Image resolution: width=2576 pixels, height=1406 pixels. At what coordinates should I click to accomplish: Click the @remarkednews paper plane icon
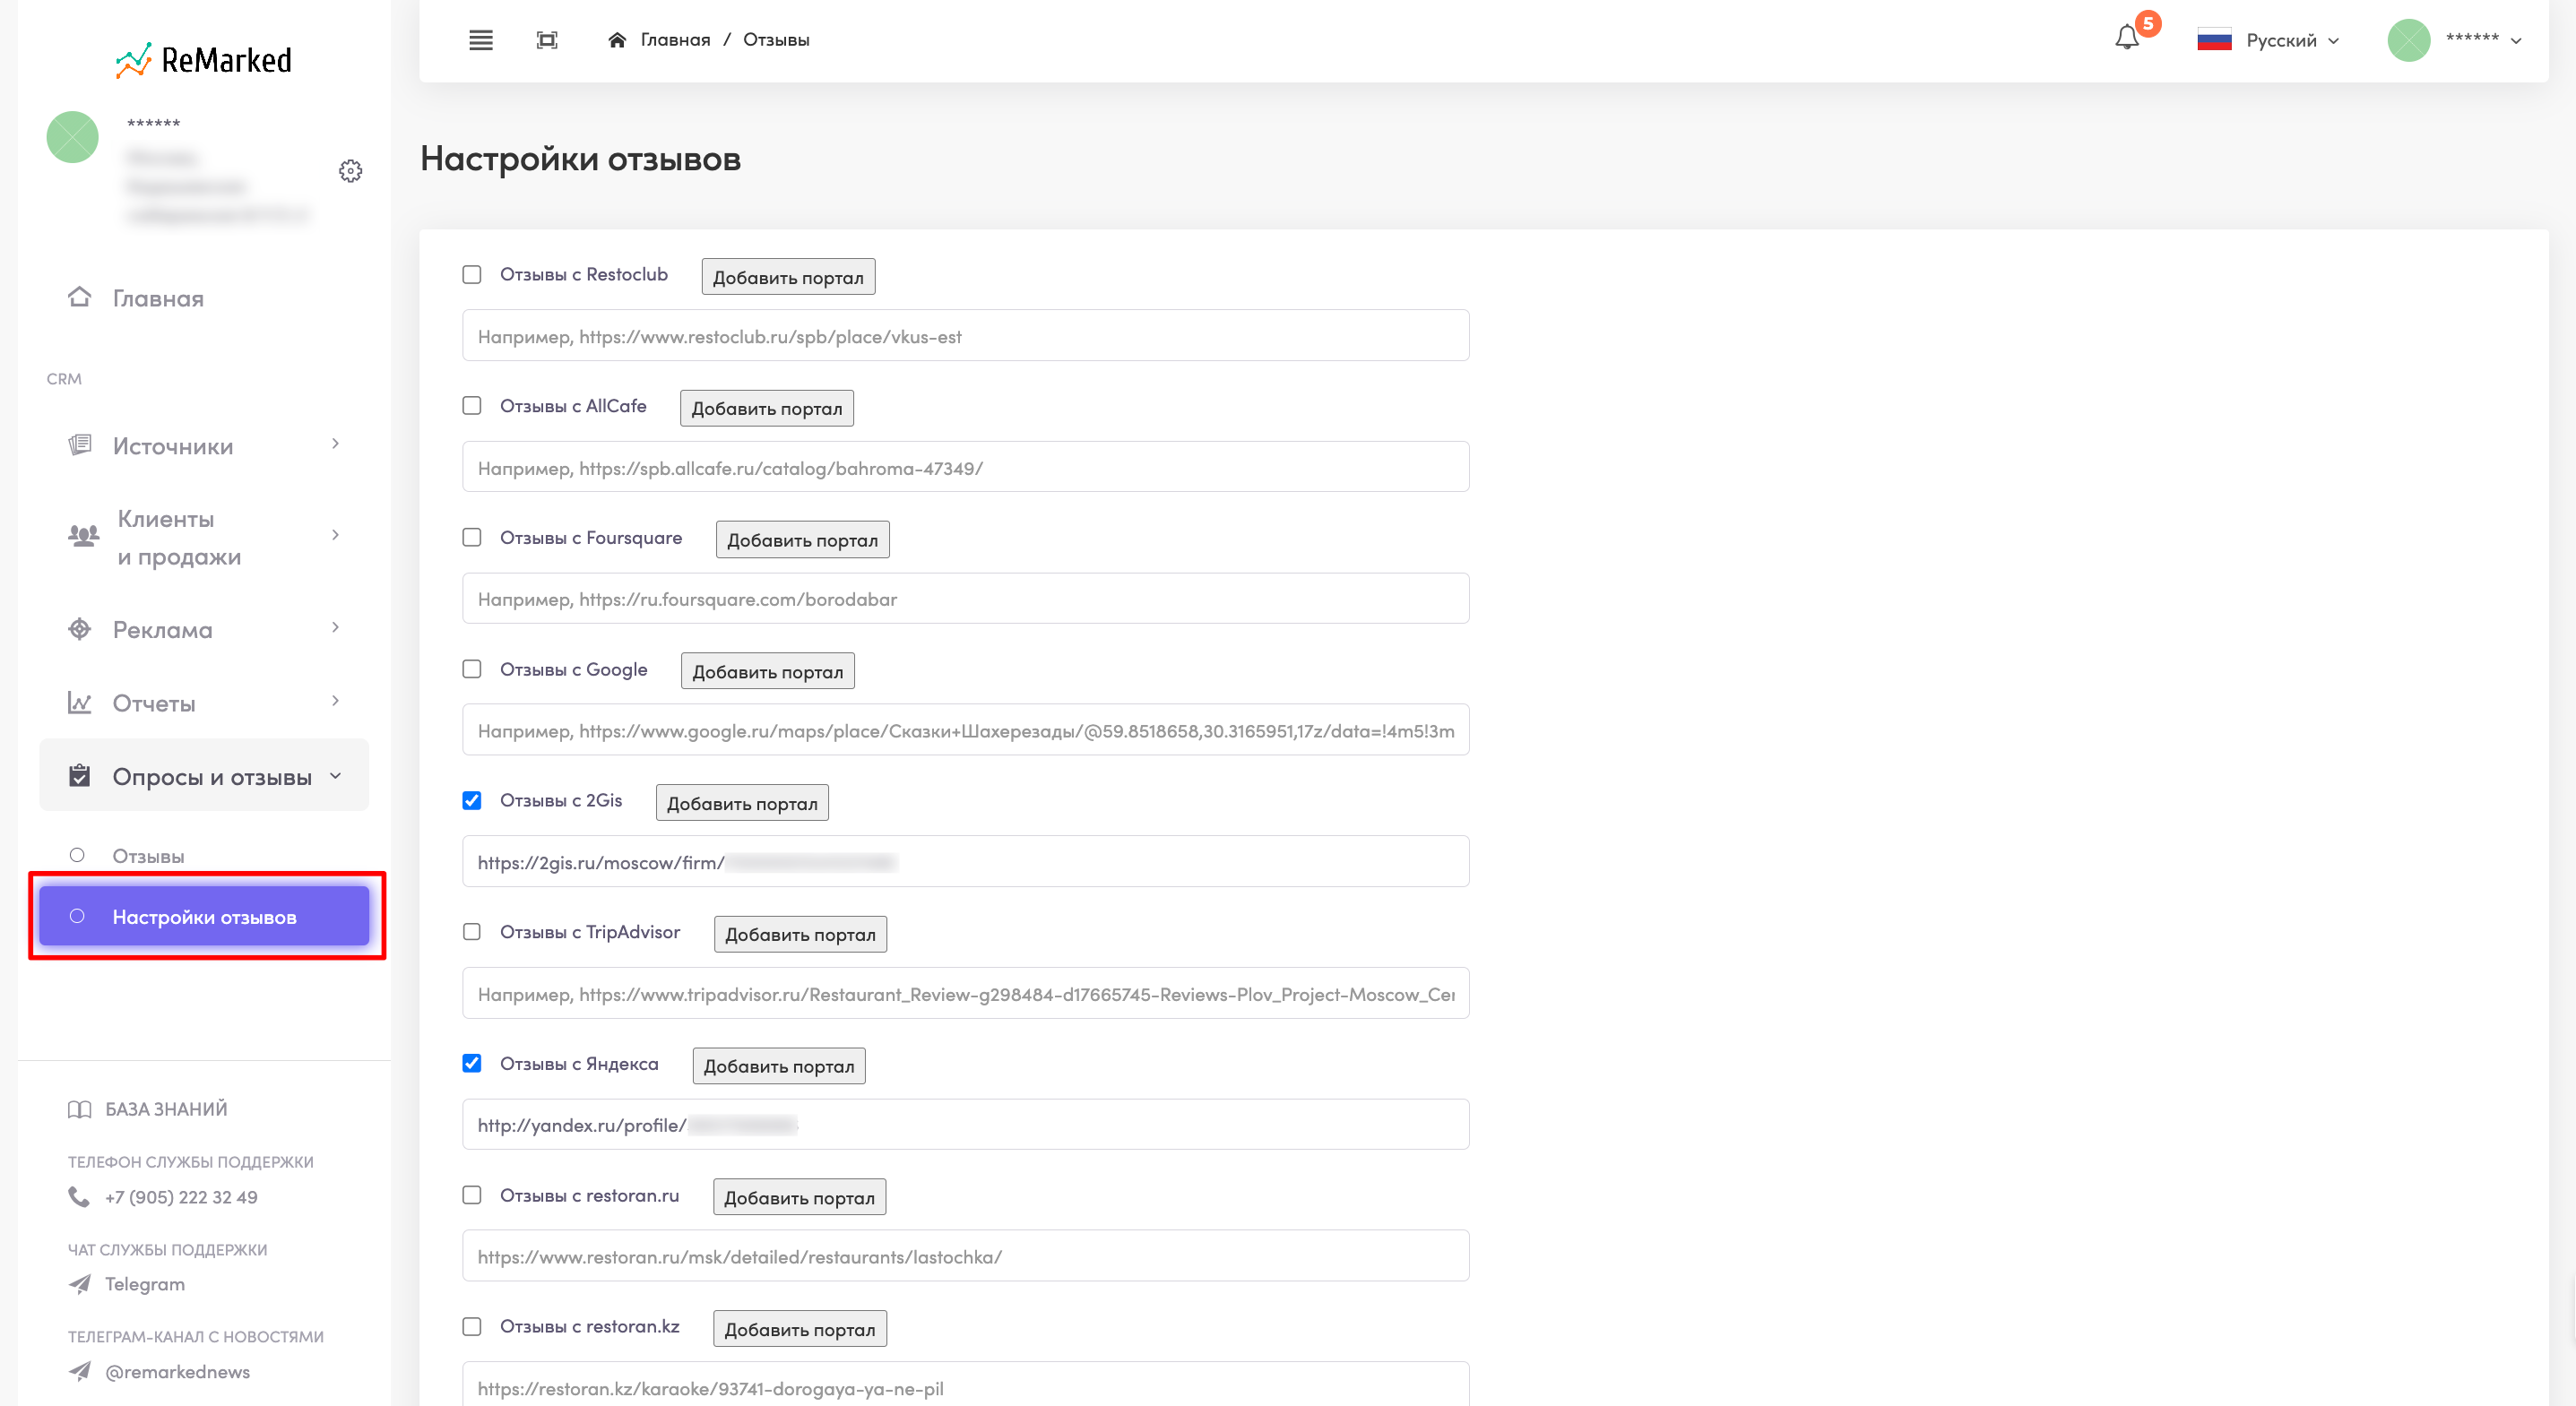click(79, 1371)
